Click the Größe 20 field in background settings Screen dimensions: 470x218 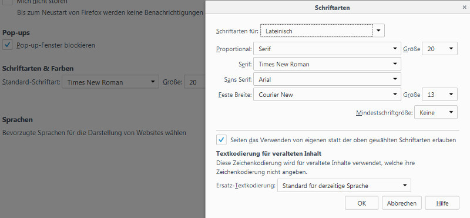pos(195,82)
